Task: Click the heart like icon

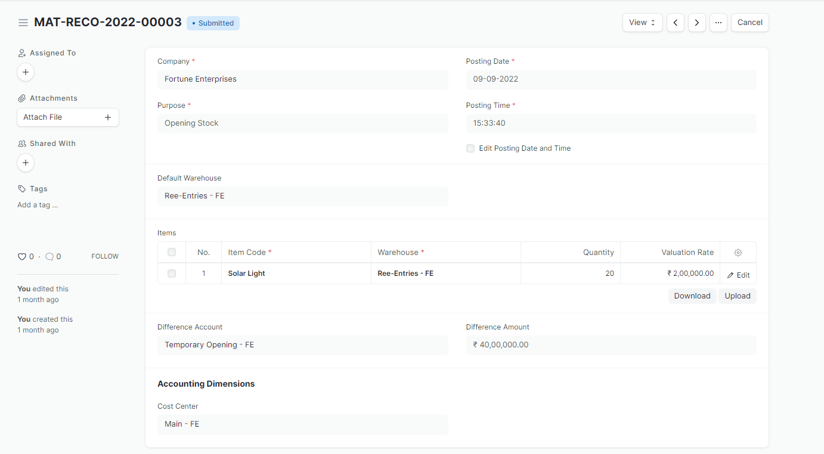Action: pos(22,257)
